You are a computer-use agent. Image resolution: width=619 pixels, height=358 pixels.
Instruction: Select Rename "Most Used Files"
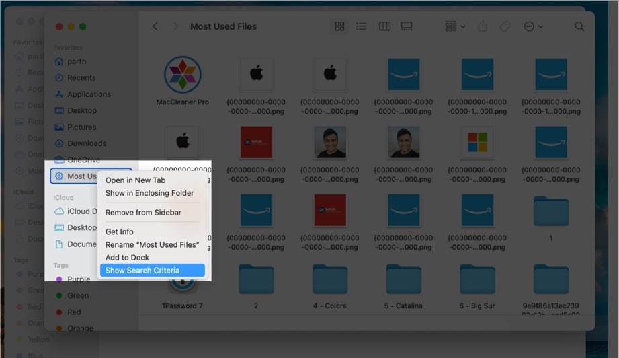click(x=152, y=244)
